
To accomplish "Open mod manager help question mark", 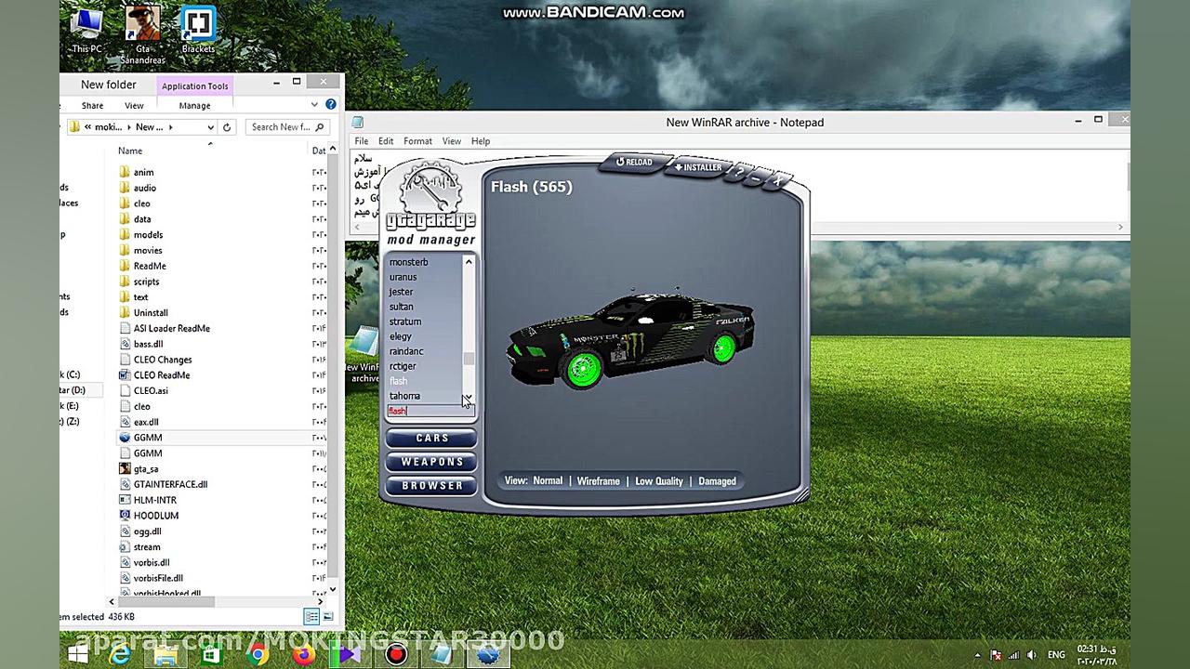I will (740, 172).
